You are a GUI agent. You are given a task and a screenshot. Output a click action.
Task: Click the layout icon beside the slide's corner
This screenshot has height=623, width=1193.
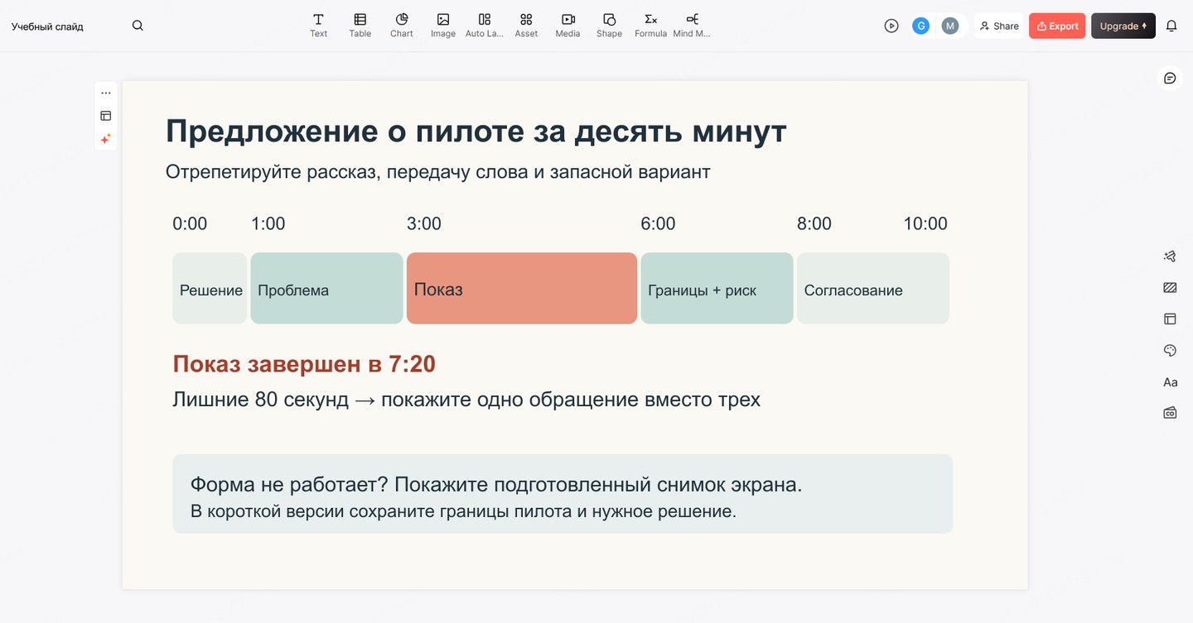click(106, 116)
